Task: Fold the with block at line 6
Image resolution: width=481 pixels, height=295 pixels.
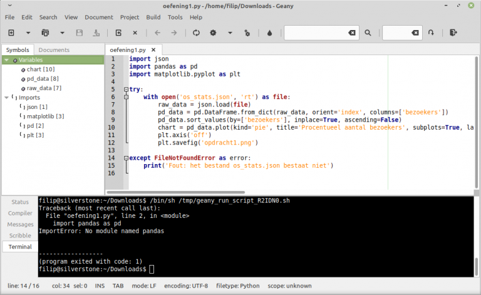Action: pyautogui.click(x=126, y=97)
